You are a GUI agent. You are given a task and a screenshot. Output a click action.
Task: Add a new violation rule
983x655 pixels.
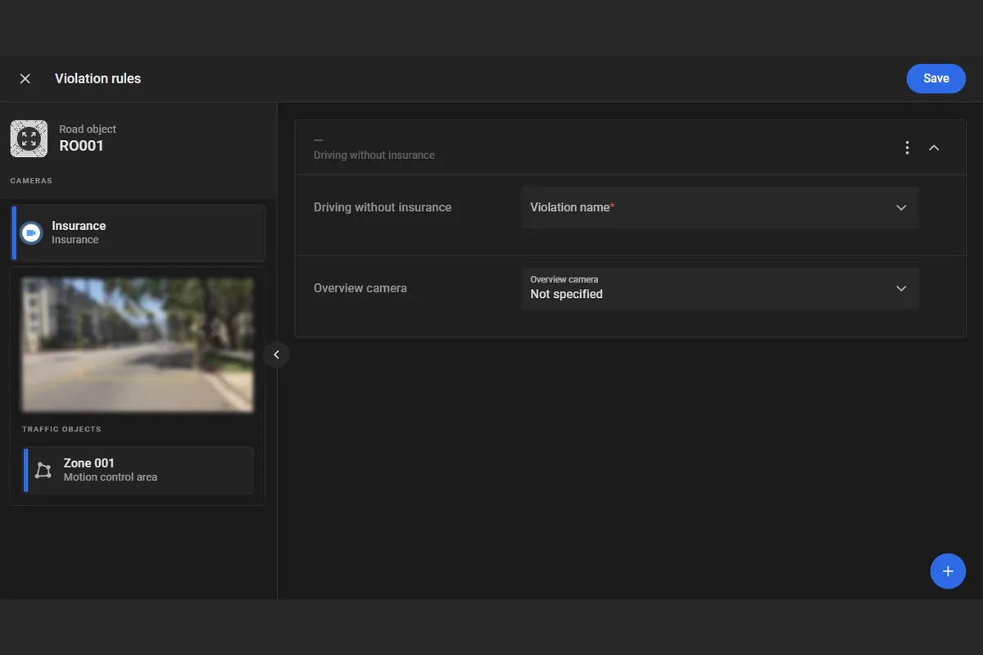[948, 571]
